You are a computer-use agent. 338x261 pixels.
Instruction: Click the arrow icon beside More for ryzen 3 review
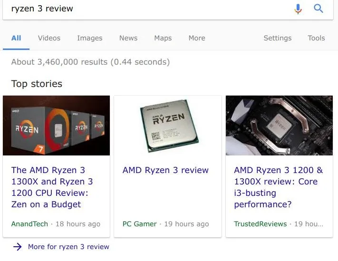(x=18, y=247)
